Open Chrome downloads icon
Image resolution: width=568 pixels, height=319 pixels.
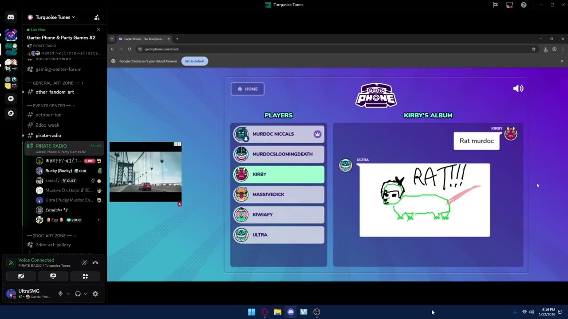coord(545,49)
